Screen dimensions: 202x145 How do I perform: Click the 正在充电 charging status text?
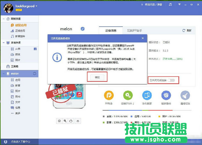click(x=172, y=59)
